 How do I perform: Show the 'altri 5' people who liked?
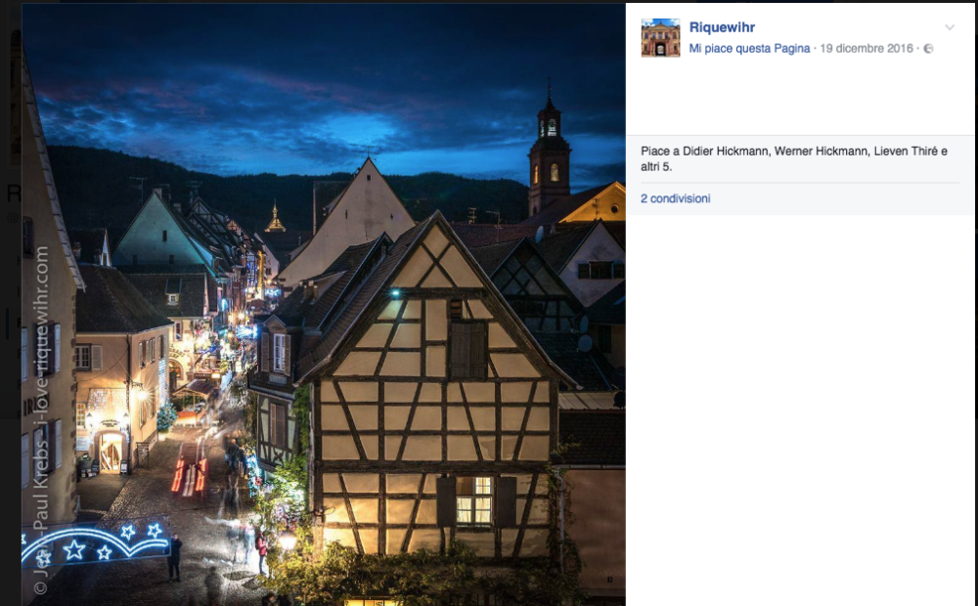657,167
